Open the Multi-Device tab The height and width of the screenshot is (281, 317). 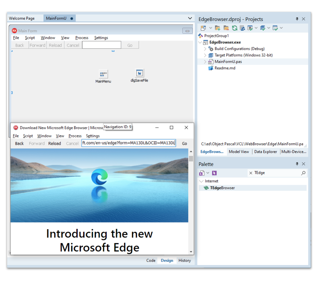click(294, 152)
